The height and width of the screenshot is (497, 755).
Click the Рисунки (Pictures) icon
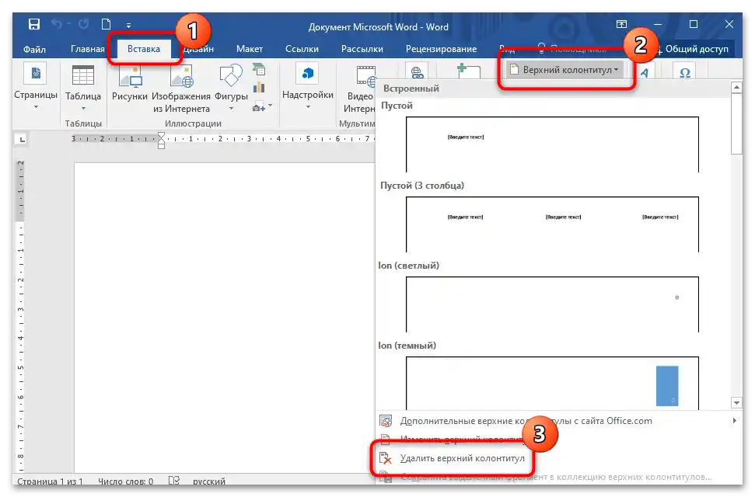coord(129,87)
